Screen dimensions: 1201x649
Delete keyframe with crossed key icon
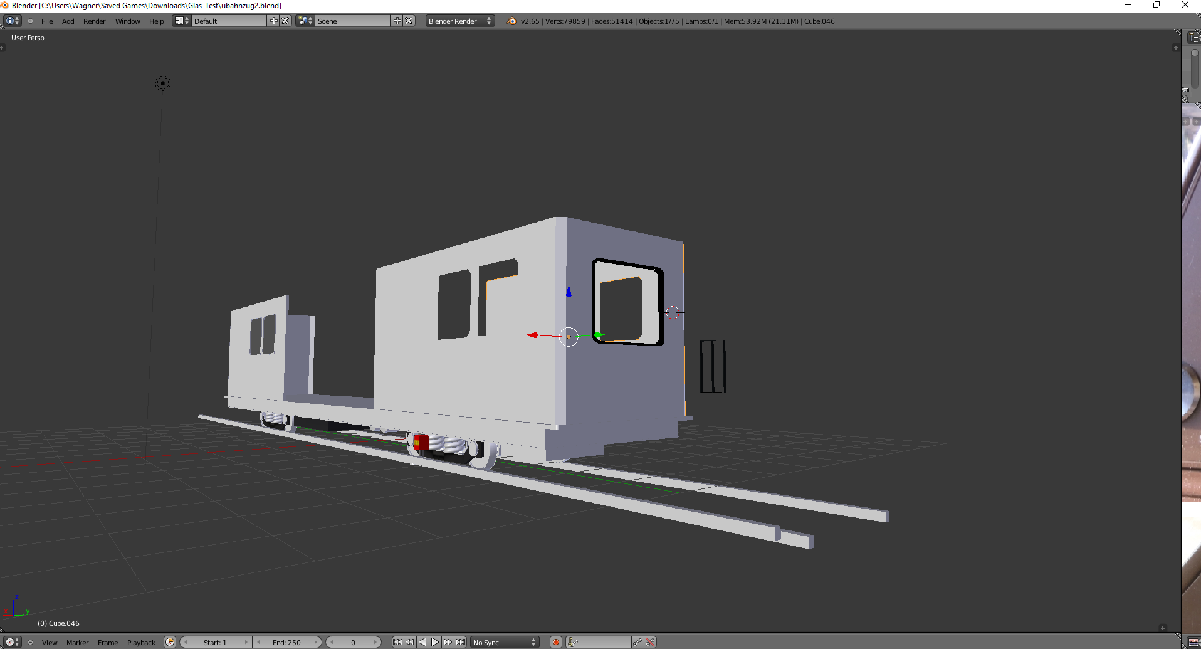tap(651, 642)
